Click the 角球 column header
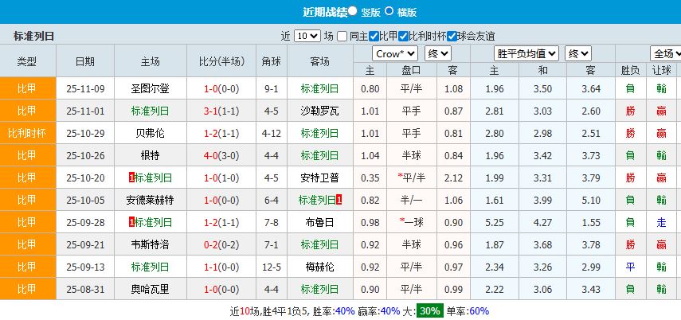Screen dimensions: 681x320 click(x=271, y=61)
